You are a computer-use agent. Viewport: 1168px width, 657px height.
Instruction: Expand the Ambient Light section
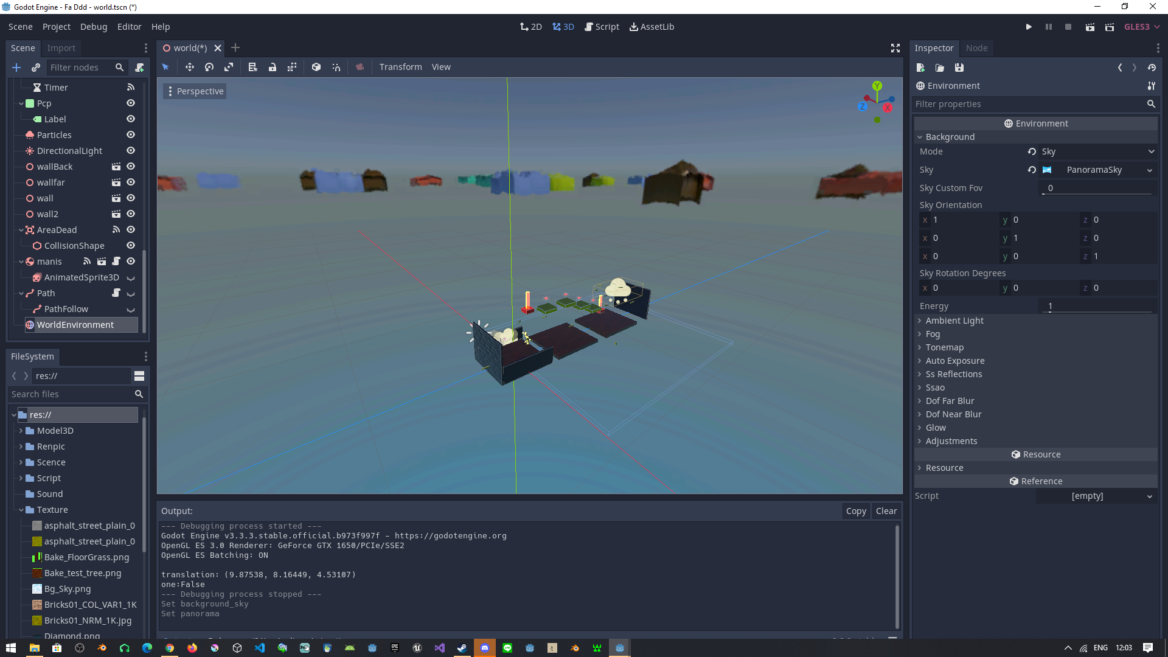click(x=954, y=321)
